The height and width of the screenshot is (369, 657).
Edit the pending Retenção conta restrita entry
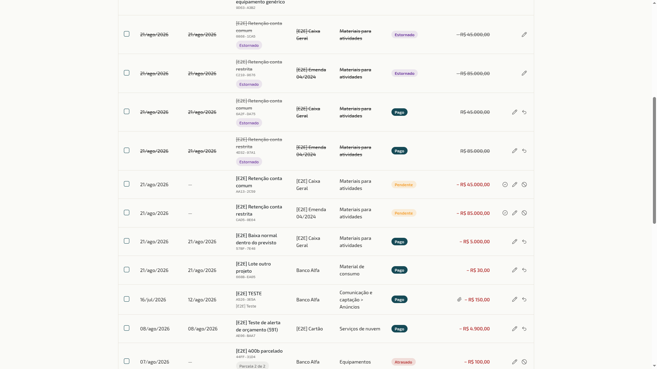515,213
